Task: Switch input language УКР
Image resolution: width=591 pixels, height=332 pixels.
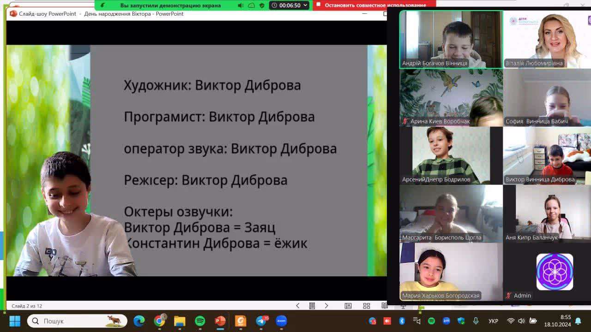Action: pos(493,321)
